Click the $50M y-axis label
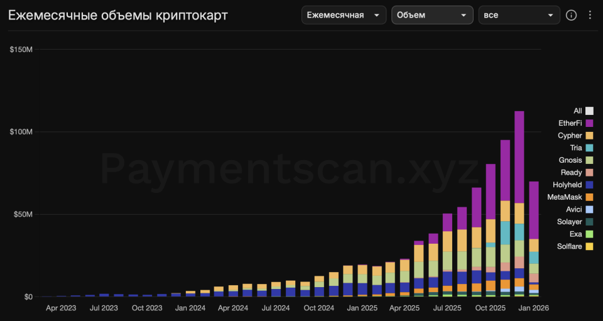603x321 pixels. (x=23, y=214)
